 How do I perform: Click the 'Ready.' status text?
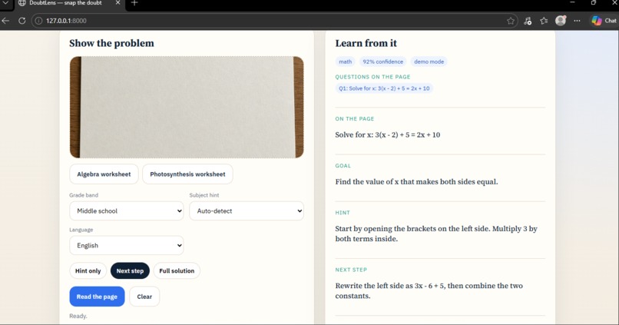(78, 316)
